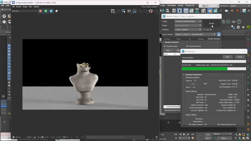Switch to mono/alpha channel display icon

pyautogui.click(x=57, y=11)
